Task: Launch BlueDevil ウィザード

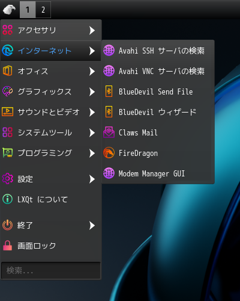Action: coord(158,112)
